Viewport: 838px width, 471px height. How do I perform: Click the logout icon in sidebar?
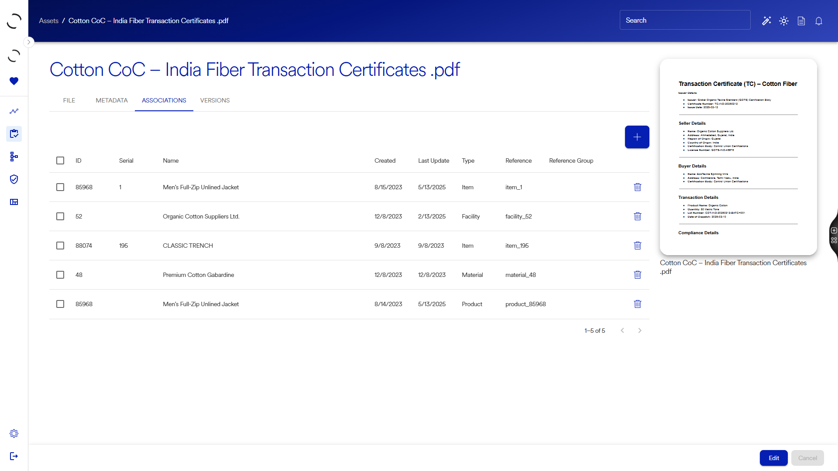[14, 456]
